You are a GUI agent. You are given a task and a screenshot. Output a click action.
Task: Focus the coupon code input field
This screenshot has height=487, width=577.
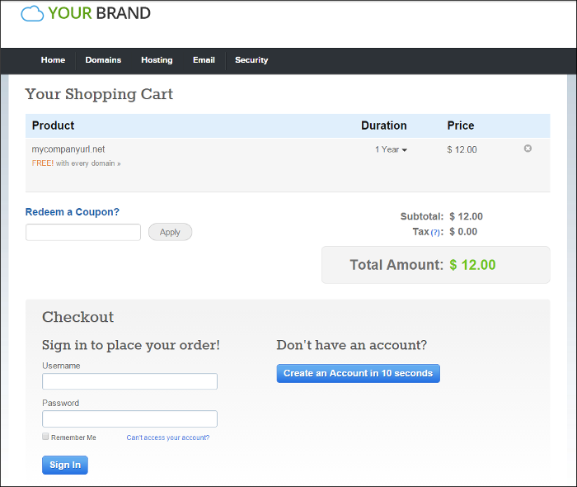point(83,232)
